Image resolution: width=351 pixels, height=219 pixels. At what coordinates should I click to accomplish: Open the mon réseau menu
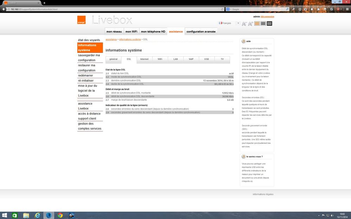pos(114,32)
